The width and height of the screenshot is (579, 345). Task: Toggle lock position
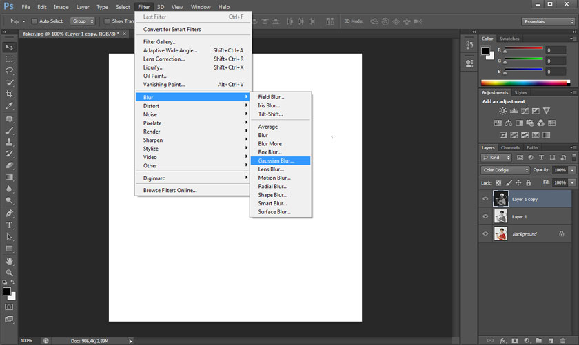(x=518, y=182)
